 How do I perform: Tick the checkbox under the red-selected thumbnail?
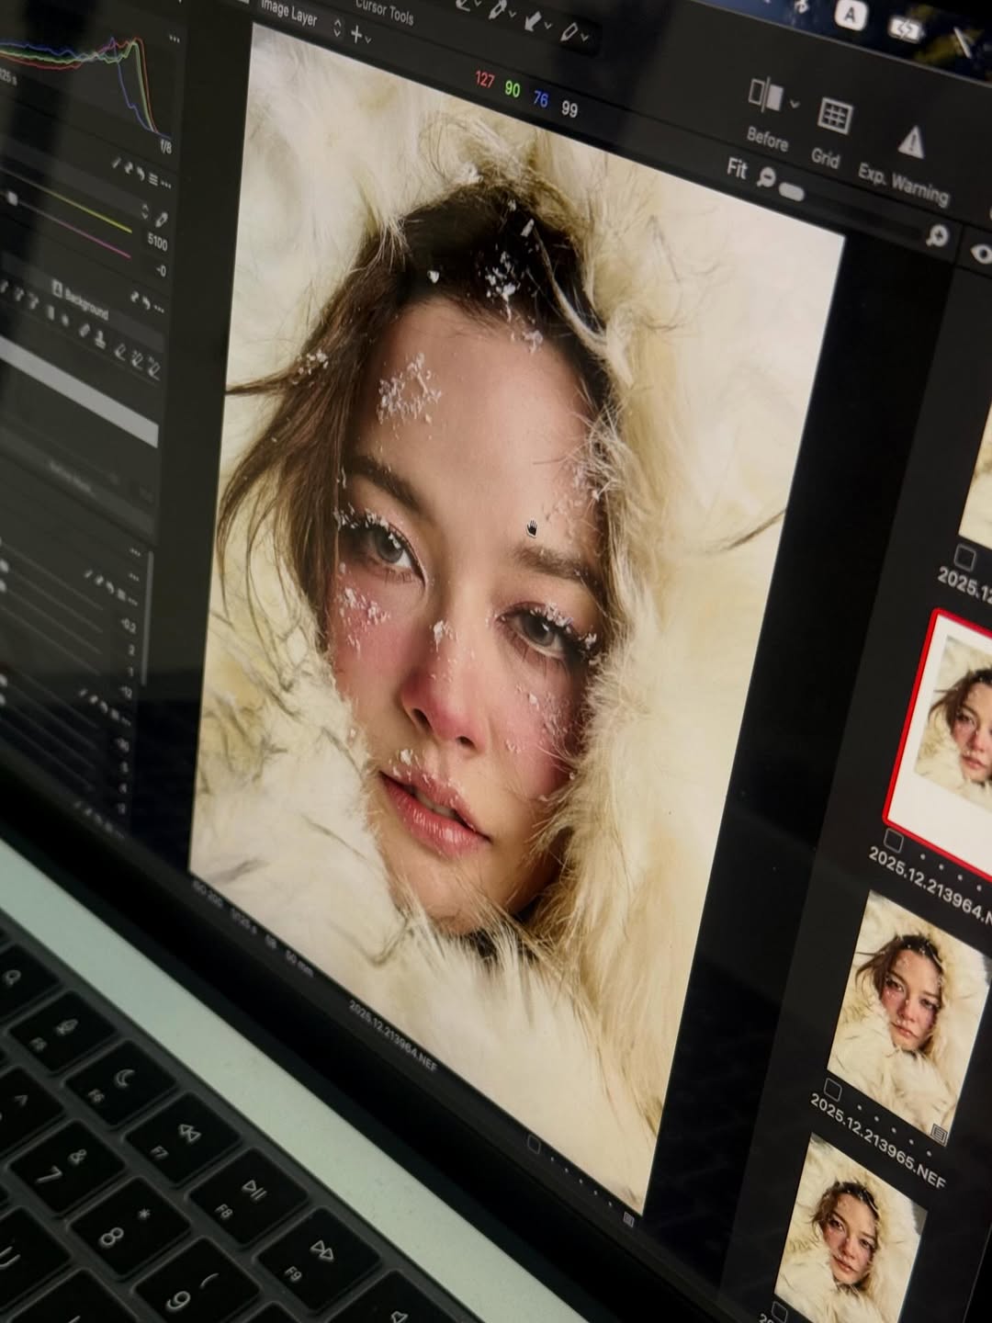pos(892,840)
